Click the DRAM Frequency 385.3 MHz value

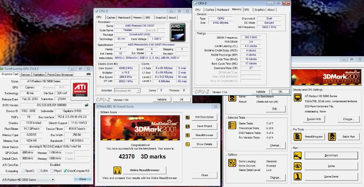(x=251, y=37)
